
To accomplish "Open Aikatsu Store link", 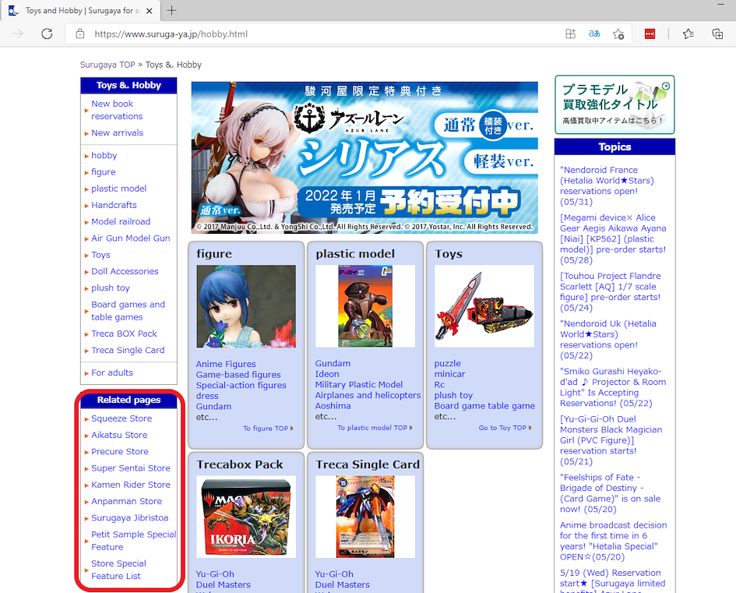I will click(119, 436).
